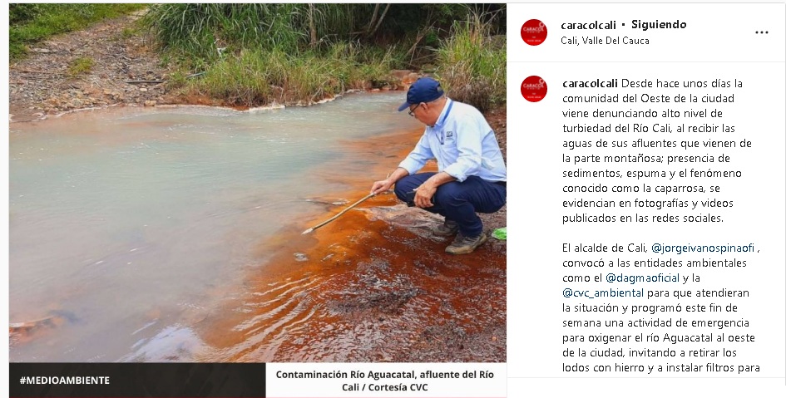Open the @jorgeivanospinaofi mention

[703, 248]
